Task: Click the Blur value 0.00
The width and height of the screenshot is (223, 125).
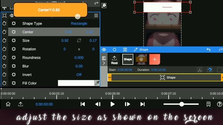Action: coord(79,66)
